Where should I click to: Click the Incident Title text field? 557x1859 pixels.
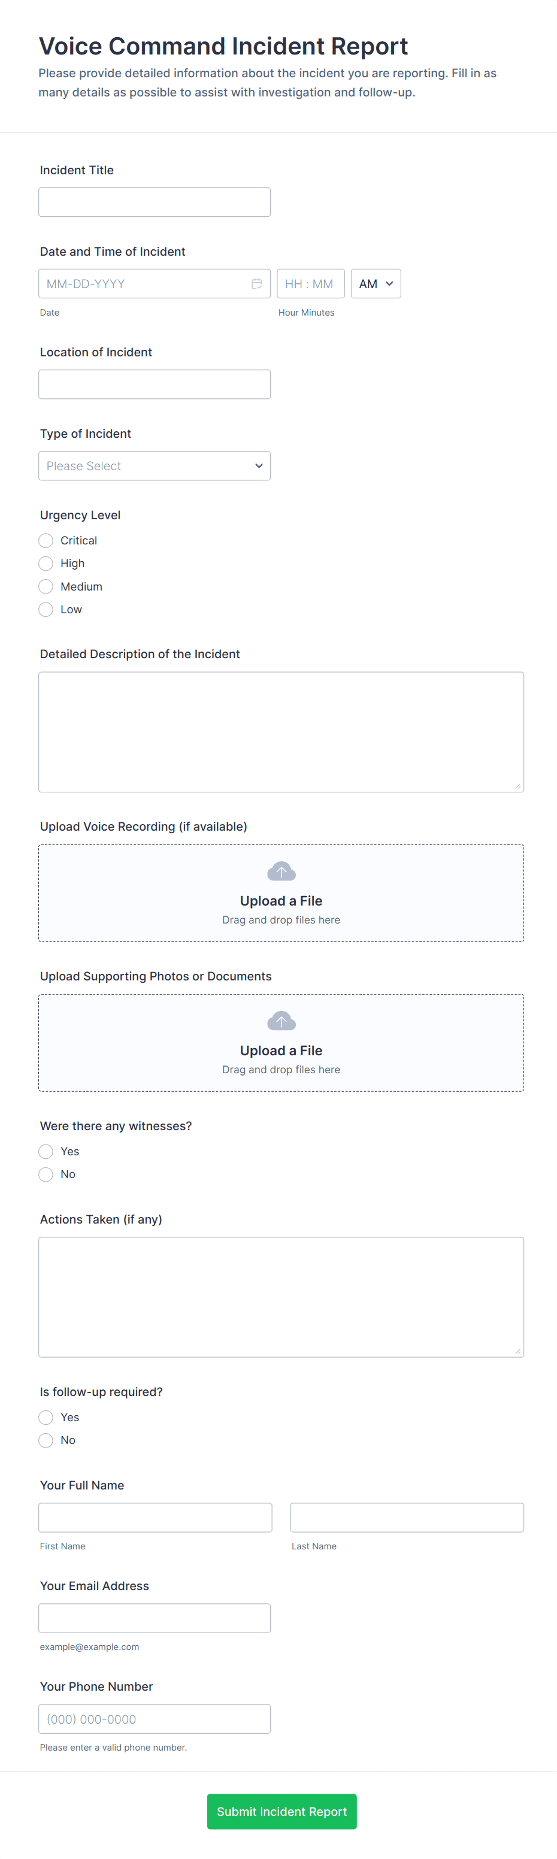155,202
